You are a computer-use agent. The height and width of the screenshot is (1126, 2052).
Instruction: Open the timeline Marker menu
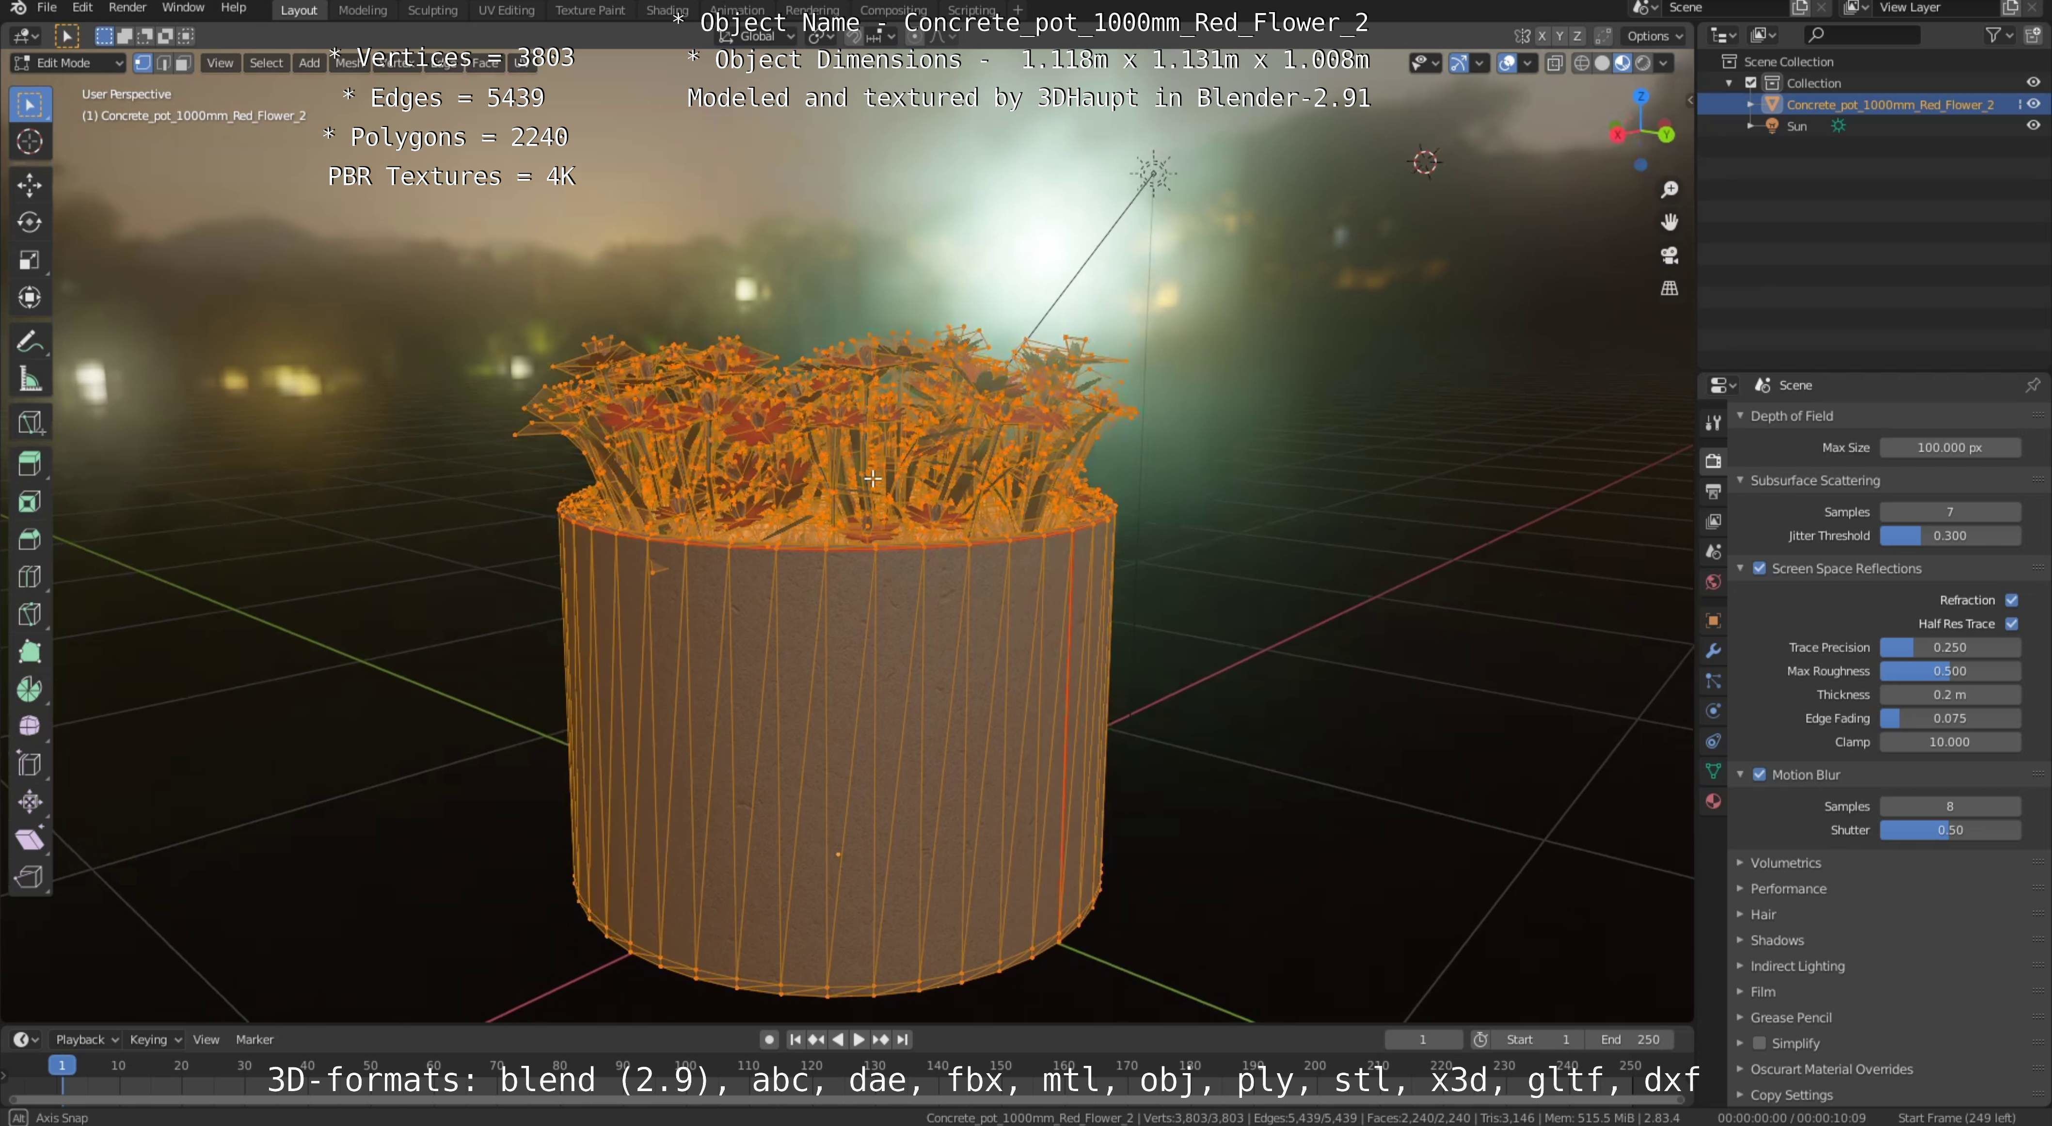pyautogui.click(x=255, y=1040)
